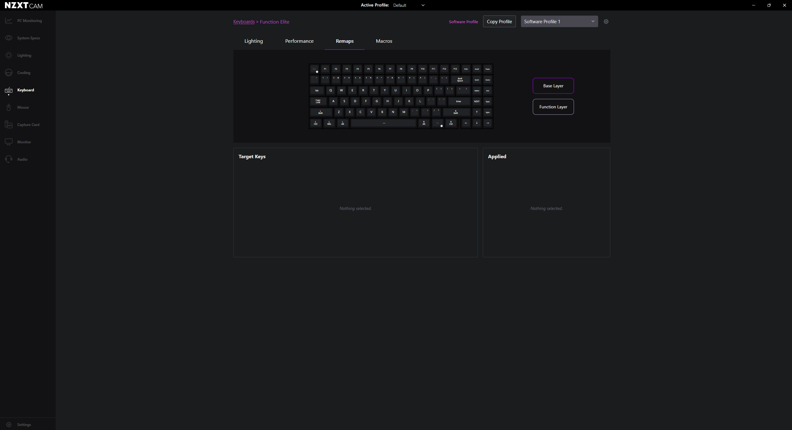Image resolution: width=792 pixels, height=430 pixels.
Task: Select the D key on keyboard diagram
Action: 355,101
